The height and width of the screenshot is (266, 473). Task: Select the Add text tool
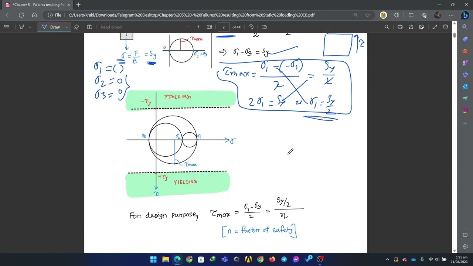(89, 27)
